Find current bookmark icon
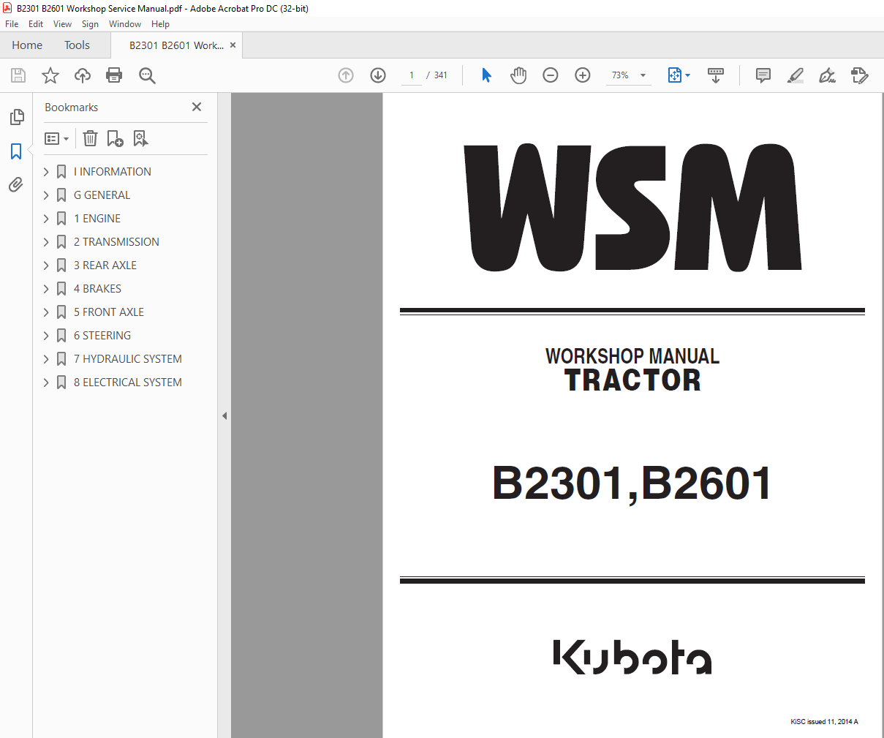884x738 pixels. coord(140,138)
